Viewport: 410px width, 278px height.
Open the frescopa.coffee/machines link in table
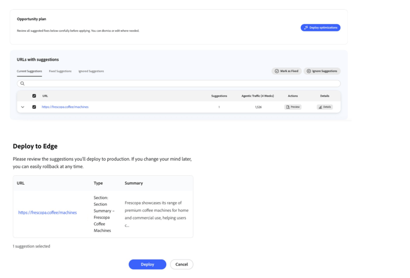pyautogui.click(x=65, y=107)
